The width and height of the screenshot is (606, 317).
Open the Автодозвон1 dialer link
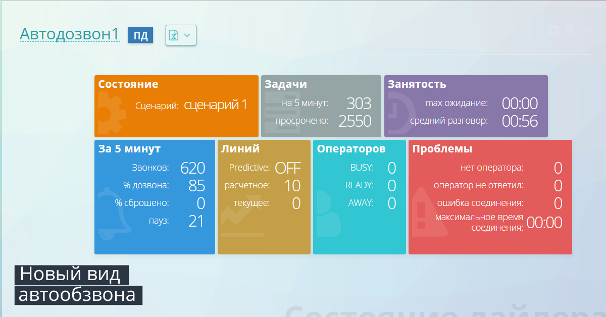click(x=70, y=34)
